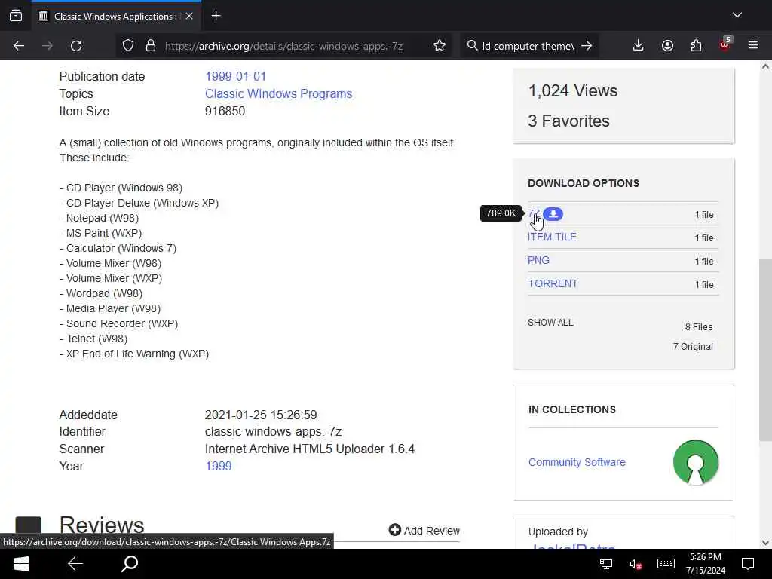Click the DOWNLOAD OPTIONS heading
Screen dimensions: 772x579
pos(584,183)
